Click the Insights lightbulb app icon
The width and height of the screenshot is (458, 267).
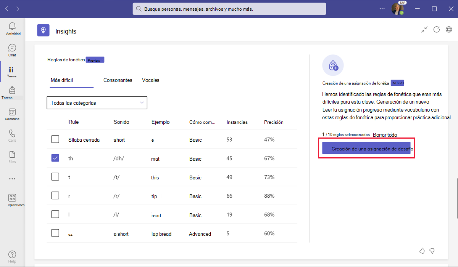[x=43, y=30]
